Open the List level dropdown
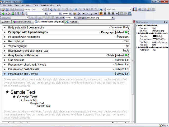This screenshot has width=169, height=127. pyautogui.click(x=75, y=18)
